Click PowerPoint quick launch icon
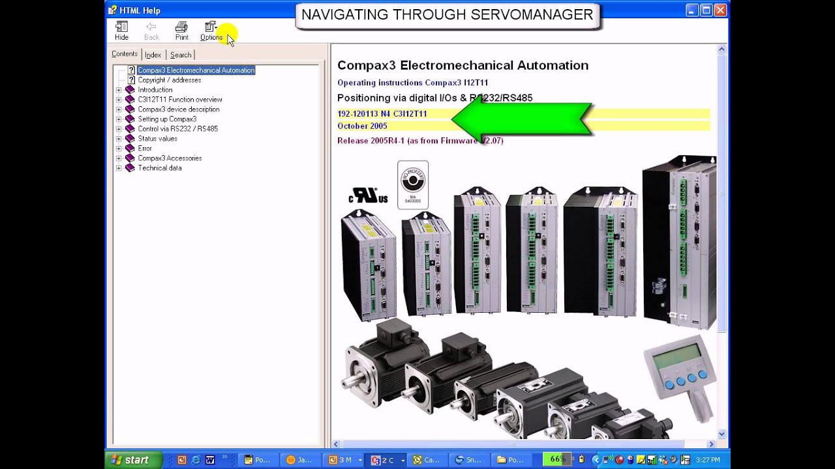The height and width of the screenshot is (469, 835). [181, 460]
